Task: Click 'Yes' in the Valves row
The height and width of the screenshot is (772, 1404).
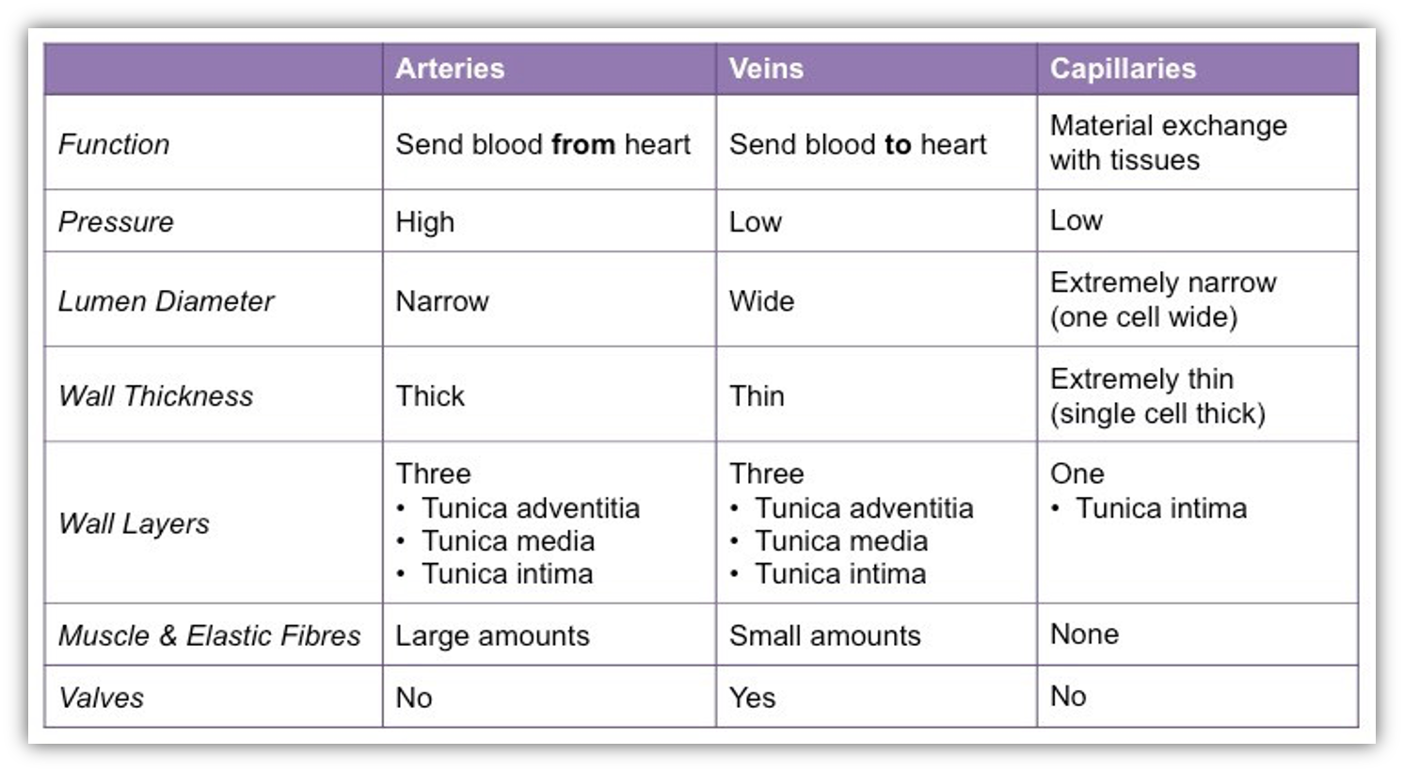Action: click(752, 698)
